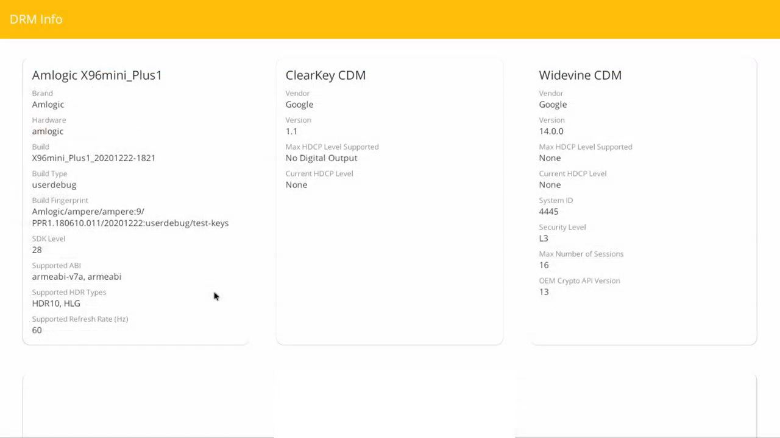Click the Build Type value userdebug

point(54,185)
